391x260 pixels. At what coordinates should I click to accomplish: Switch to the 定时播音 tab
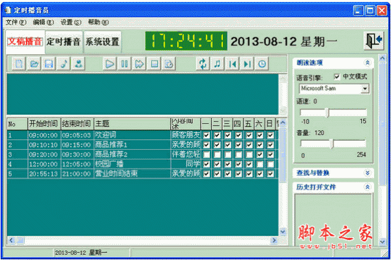tap(64, 42)
